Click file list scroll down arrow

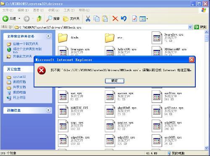coord(207,148)
